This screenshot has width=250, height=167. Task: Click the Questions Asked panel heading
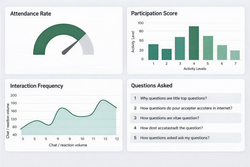(152, 85)
